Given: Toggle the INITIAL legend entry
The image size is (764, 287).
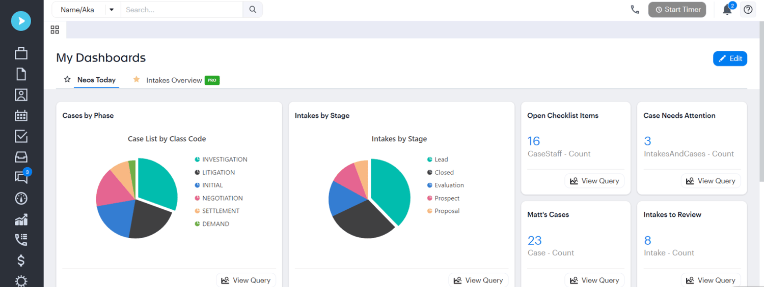Looking at the screenshot, I should click(209, 185).
